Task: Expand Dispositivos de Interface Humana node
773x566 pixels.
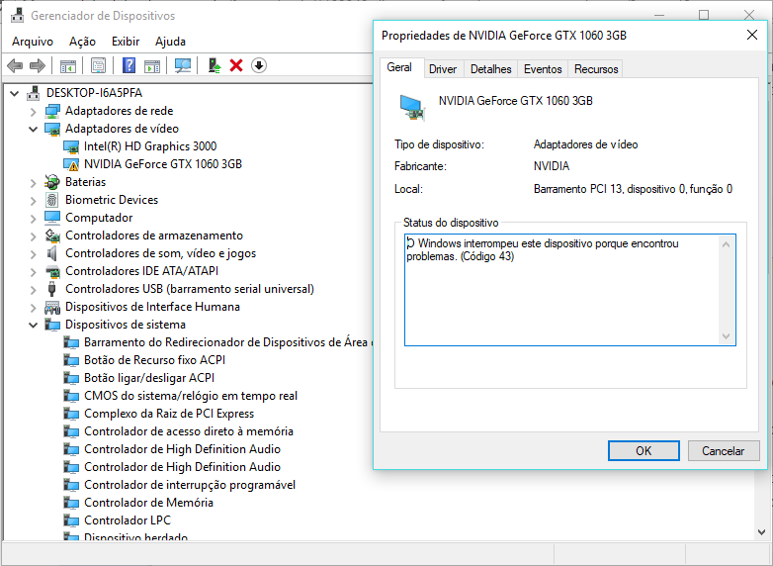Action: 33,308
